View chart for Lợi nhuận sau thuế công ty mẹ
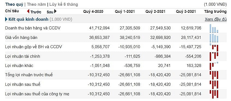Screen dimensions: 231x101 coord(214,94)
